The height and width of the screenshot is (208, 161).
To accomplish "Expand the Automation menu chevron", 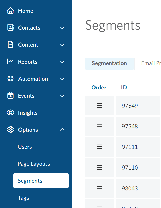I will pyautogui.click(x=62, y=79).
